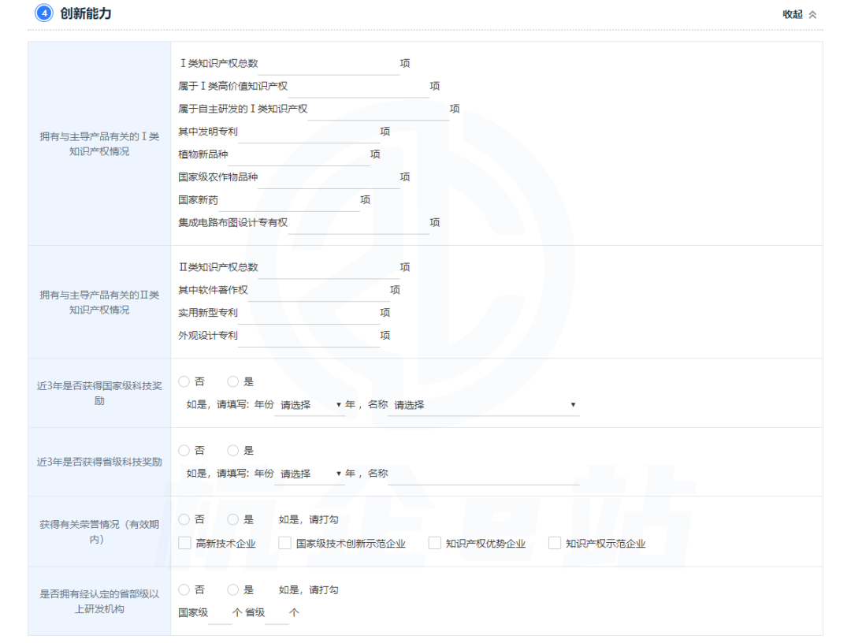Open the 年份 dropdown for 省级科技奖励

pos(310,474)
